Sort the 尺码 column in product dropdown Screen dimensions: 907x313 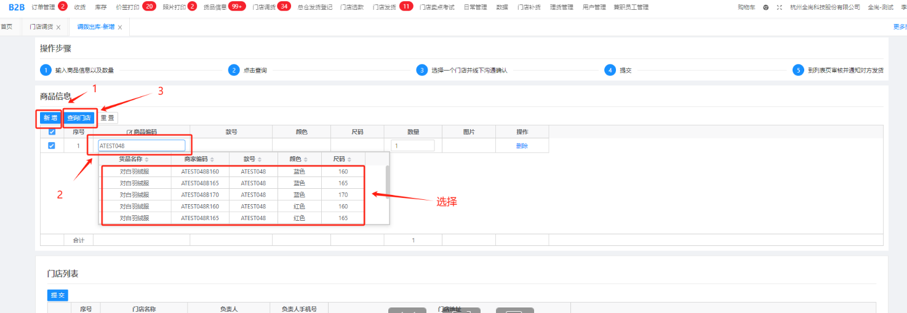coord(350,159)
